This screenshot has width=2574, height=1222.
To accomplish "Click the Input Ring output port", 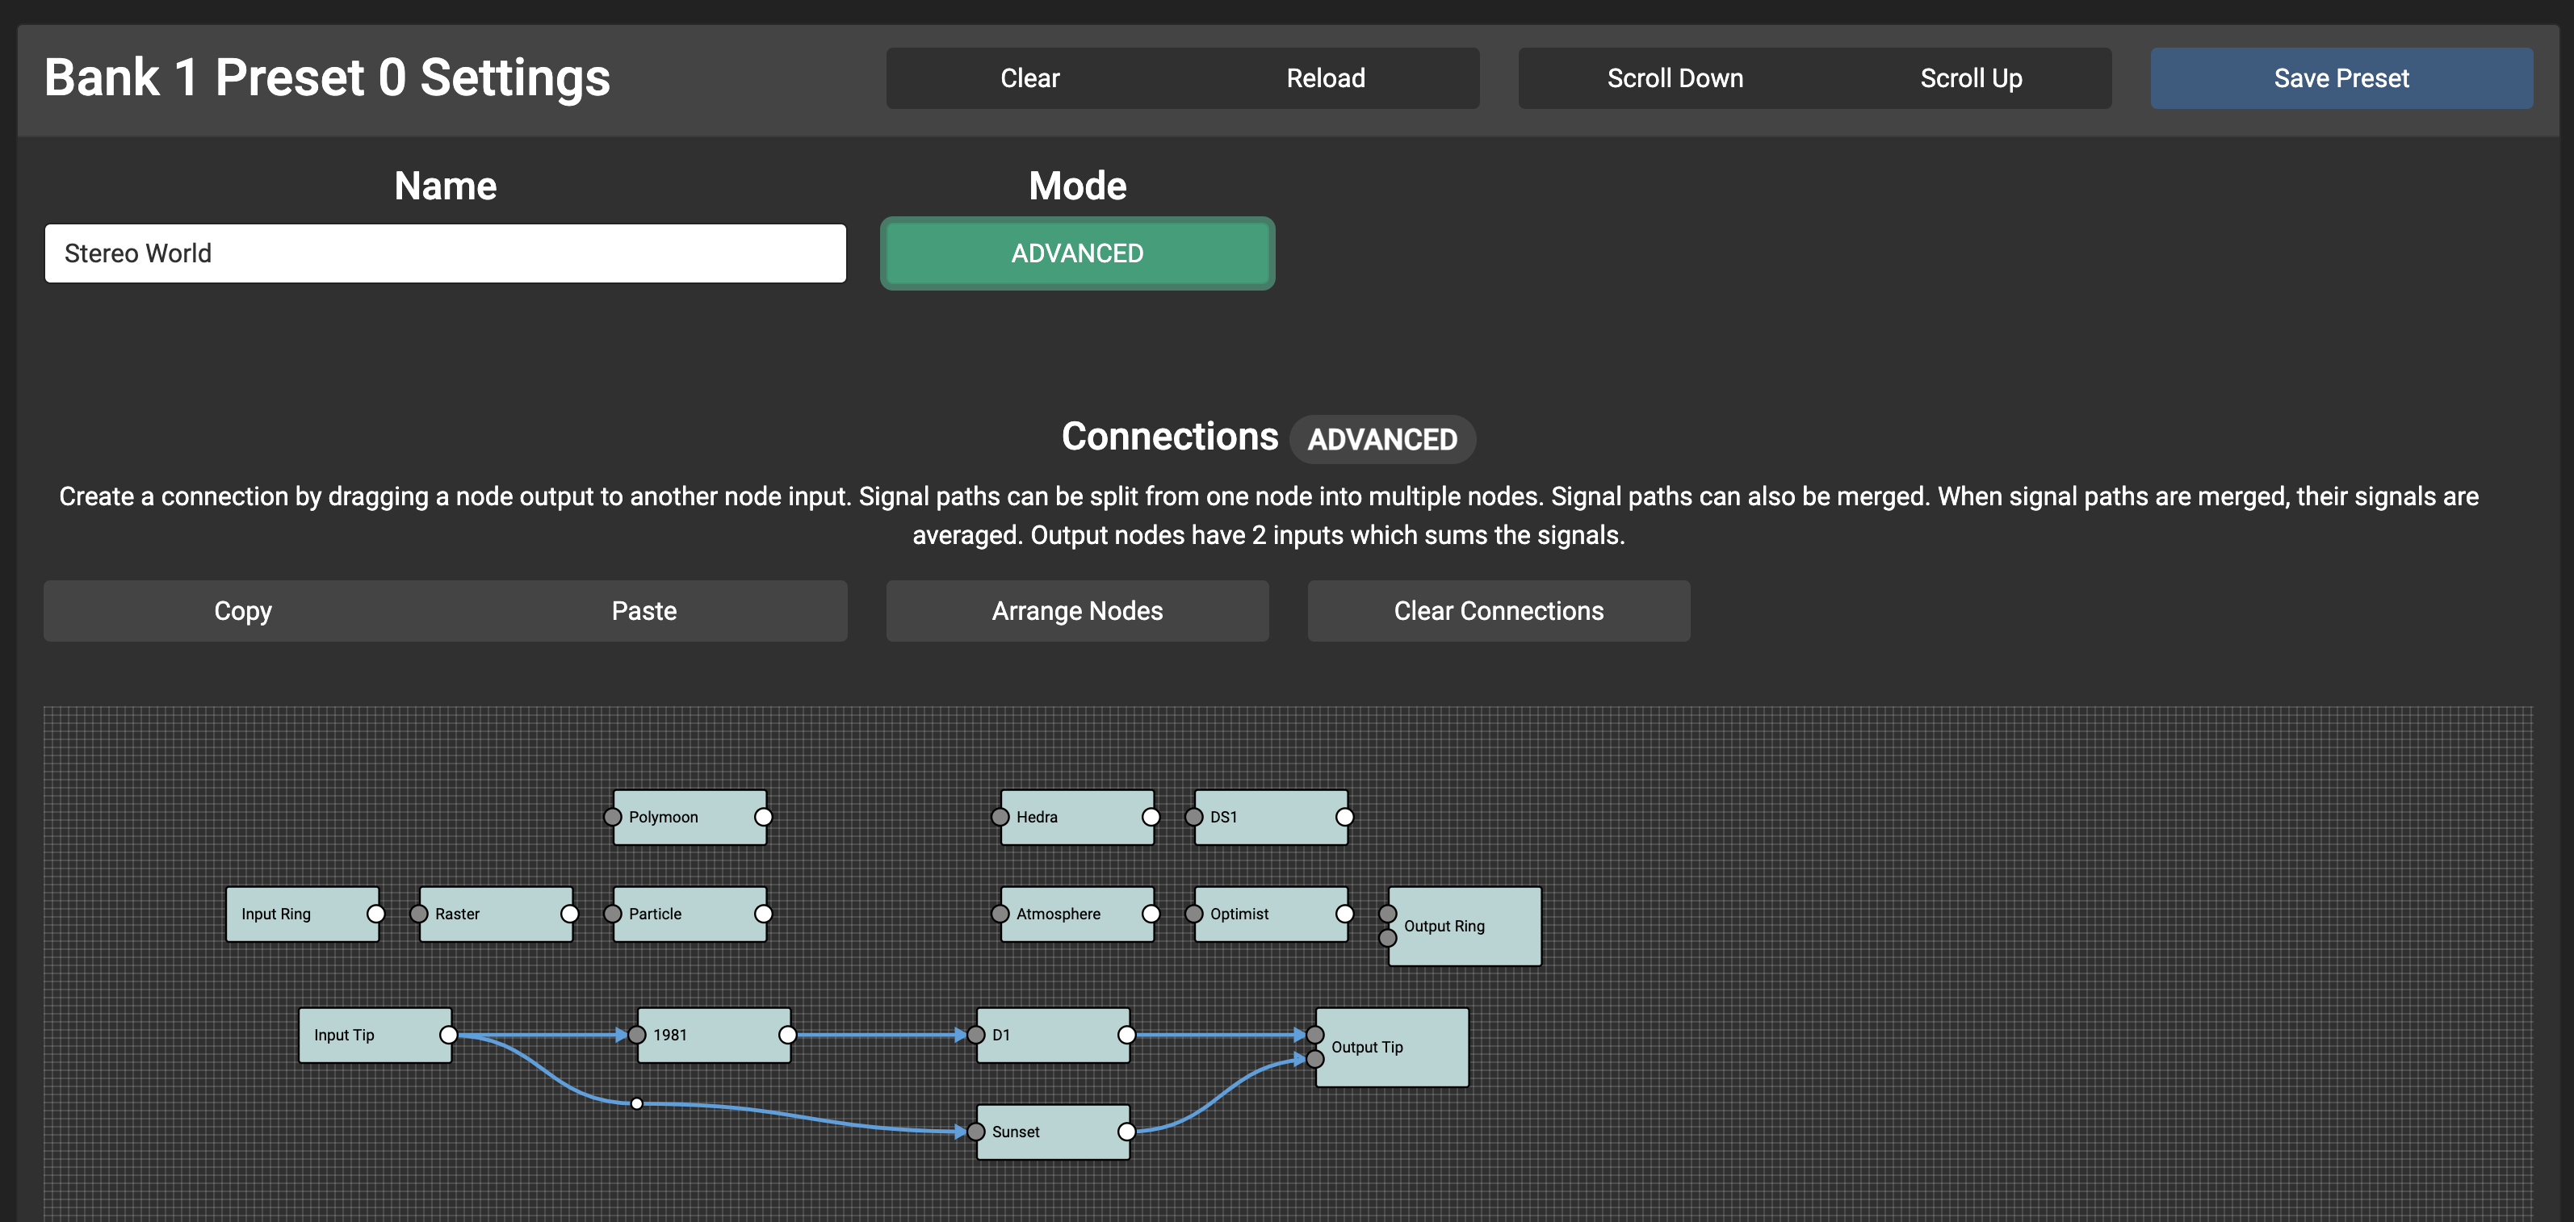I will [x=375, y=914].
